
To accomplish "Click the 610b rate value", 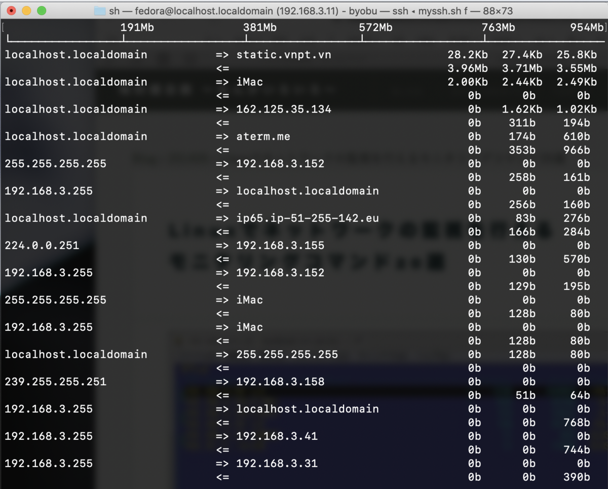I will [x=577, y=136].
